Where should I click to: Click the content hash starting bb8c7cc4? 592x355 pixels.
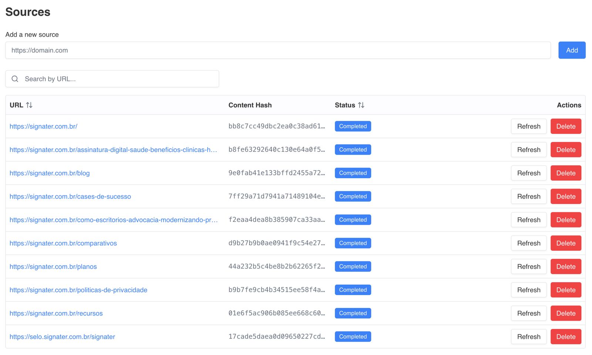(276, 126)
